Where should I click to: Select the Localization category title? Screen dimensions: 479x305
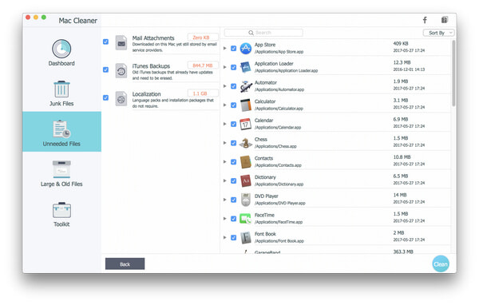pos(146,94)
